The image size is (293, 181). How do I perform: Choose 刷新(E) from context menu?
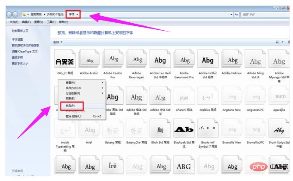(82, 98)
